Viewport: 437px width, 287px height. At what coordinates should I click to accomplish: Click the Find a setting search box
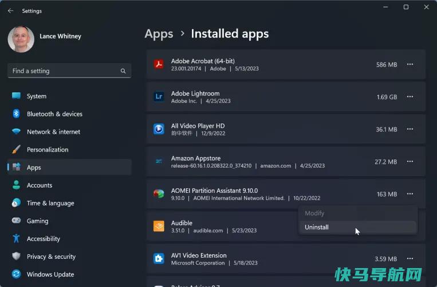pos(69,71)
